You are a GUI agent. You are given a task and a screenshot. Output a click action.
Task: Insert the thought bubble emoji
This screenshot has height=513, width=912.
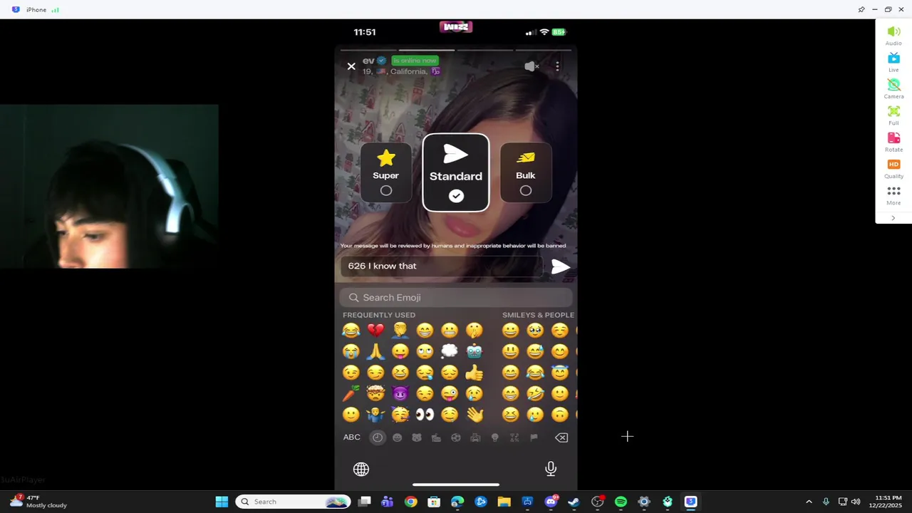450,351
